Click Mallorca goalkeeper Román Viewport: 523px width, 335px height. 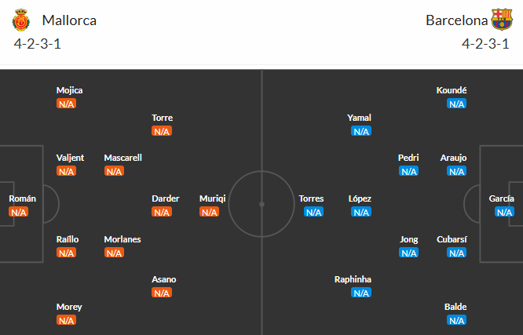(22, 198)
